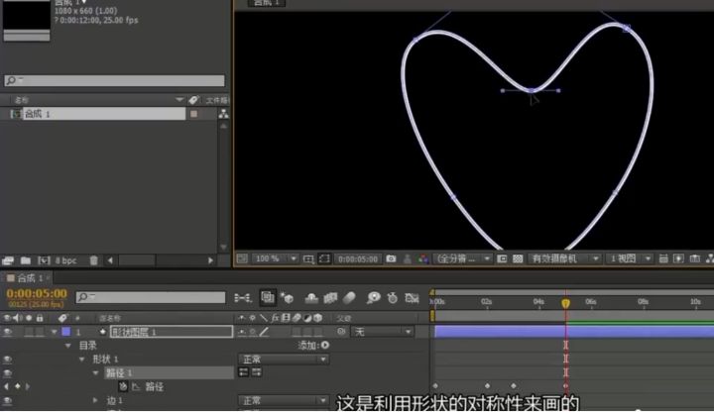
Task: Click the snapshot camera icon in viewer
Action: pyautogui.click(x=393, y=258)
